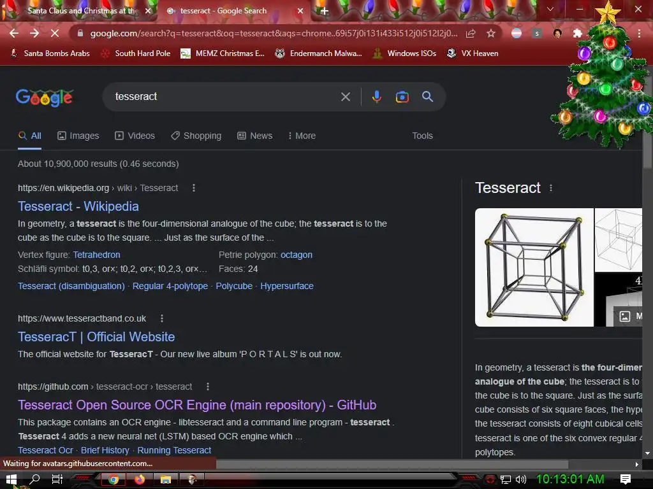The width and height of the screenshot is (653, 489).
Task: Close the tesseract Google Search tab
Action: [300, 11]
